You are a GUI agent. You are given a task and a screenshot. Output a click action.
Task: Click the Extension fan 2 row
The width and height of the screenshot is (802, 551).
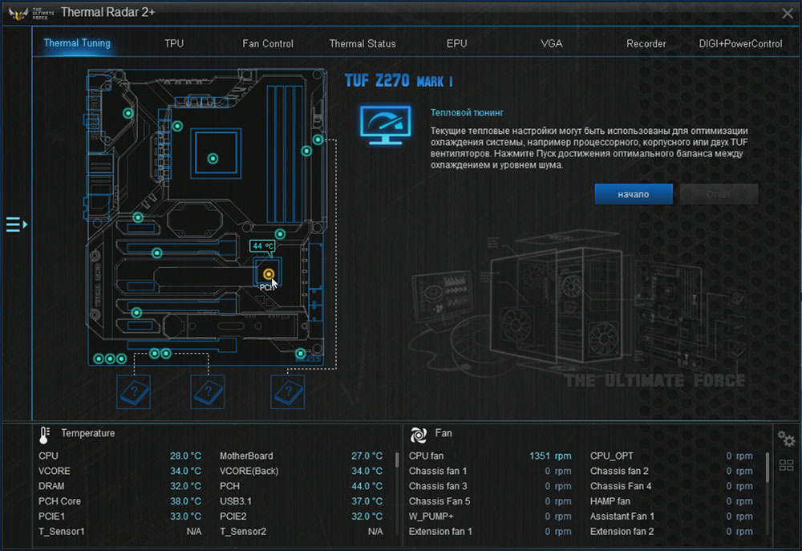click(x=671, y=532)
